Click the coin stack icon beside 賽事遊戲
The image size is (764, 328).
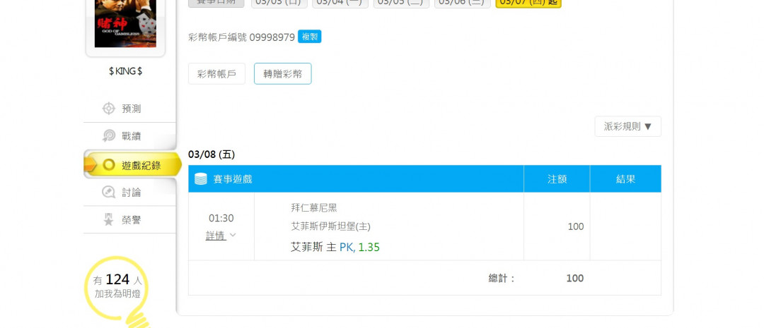201,179
